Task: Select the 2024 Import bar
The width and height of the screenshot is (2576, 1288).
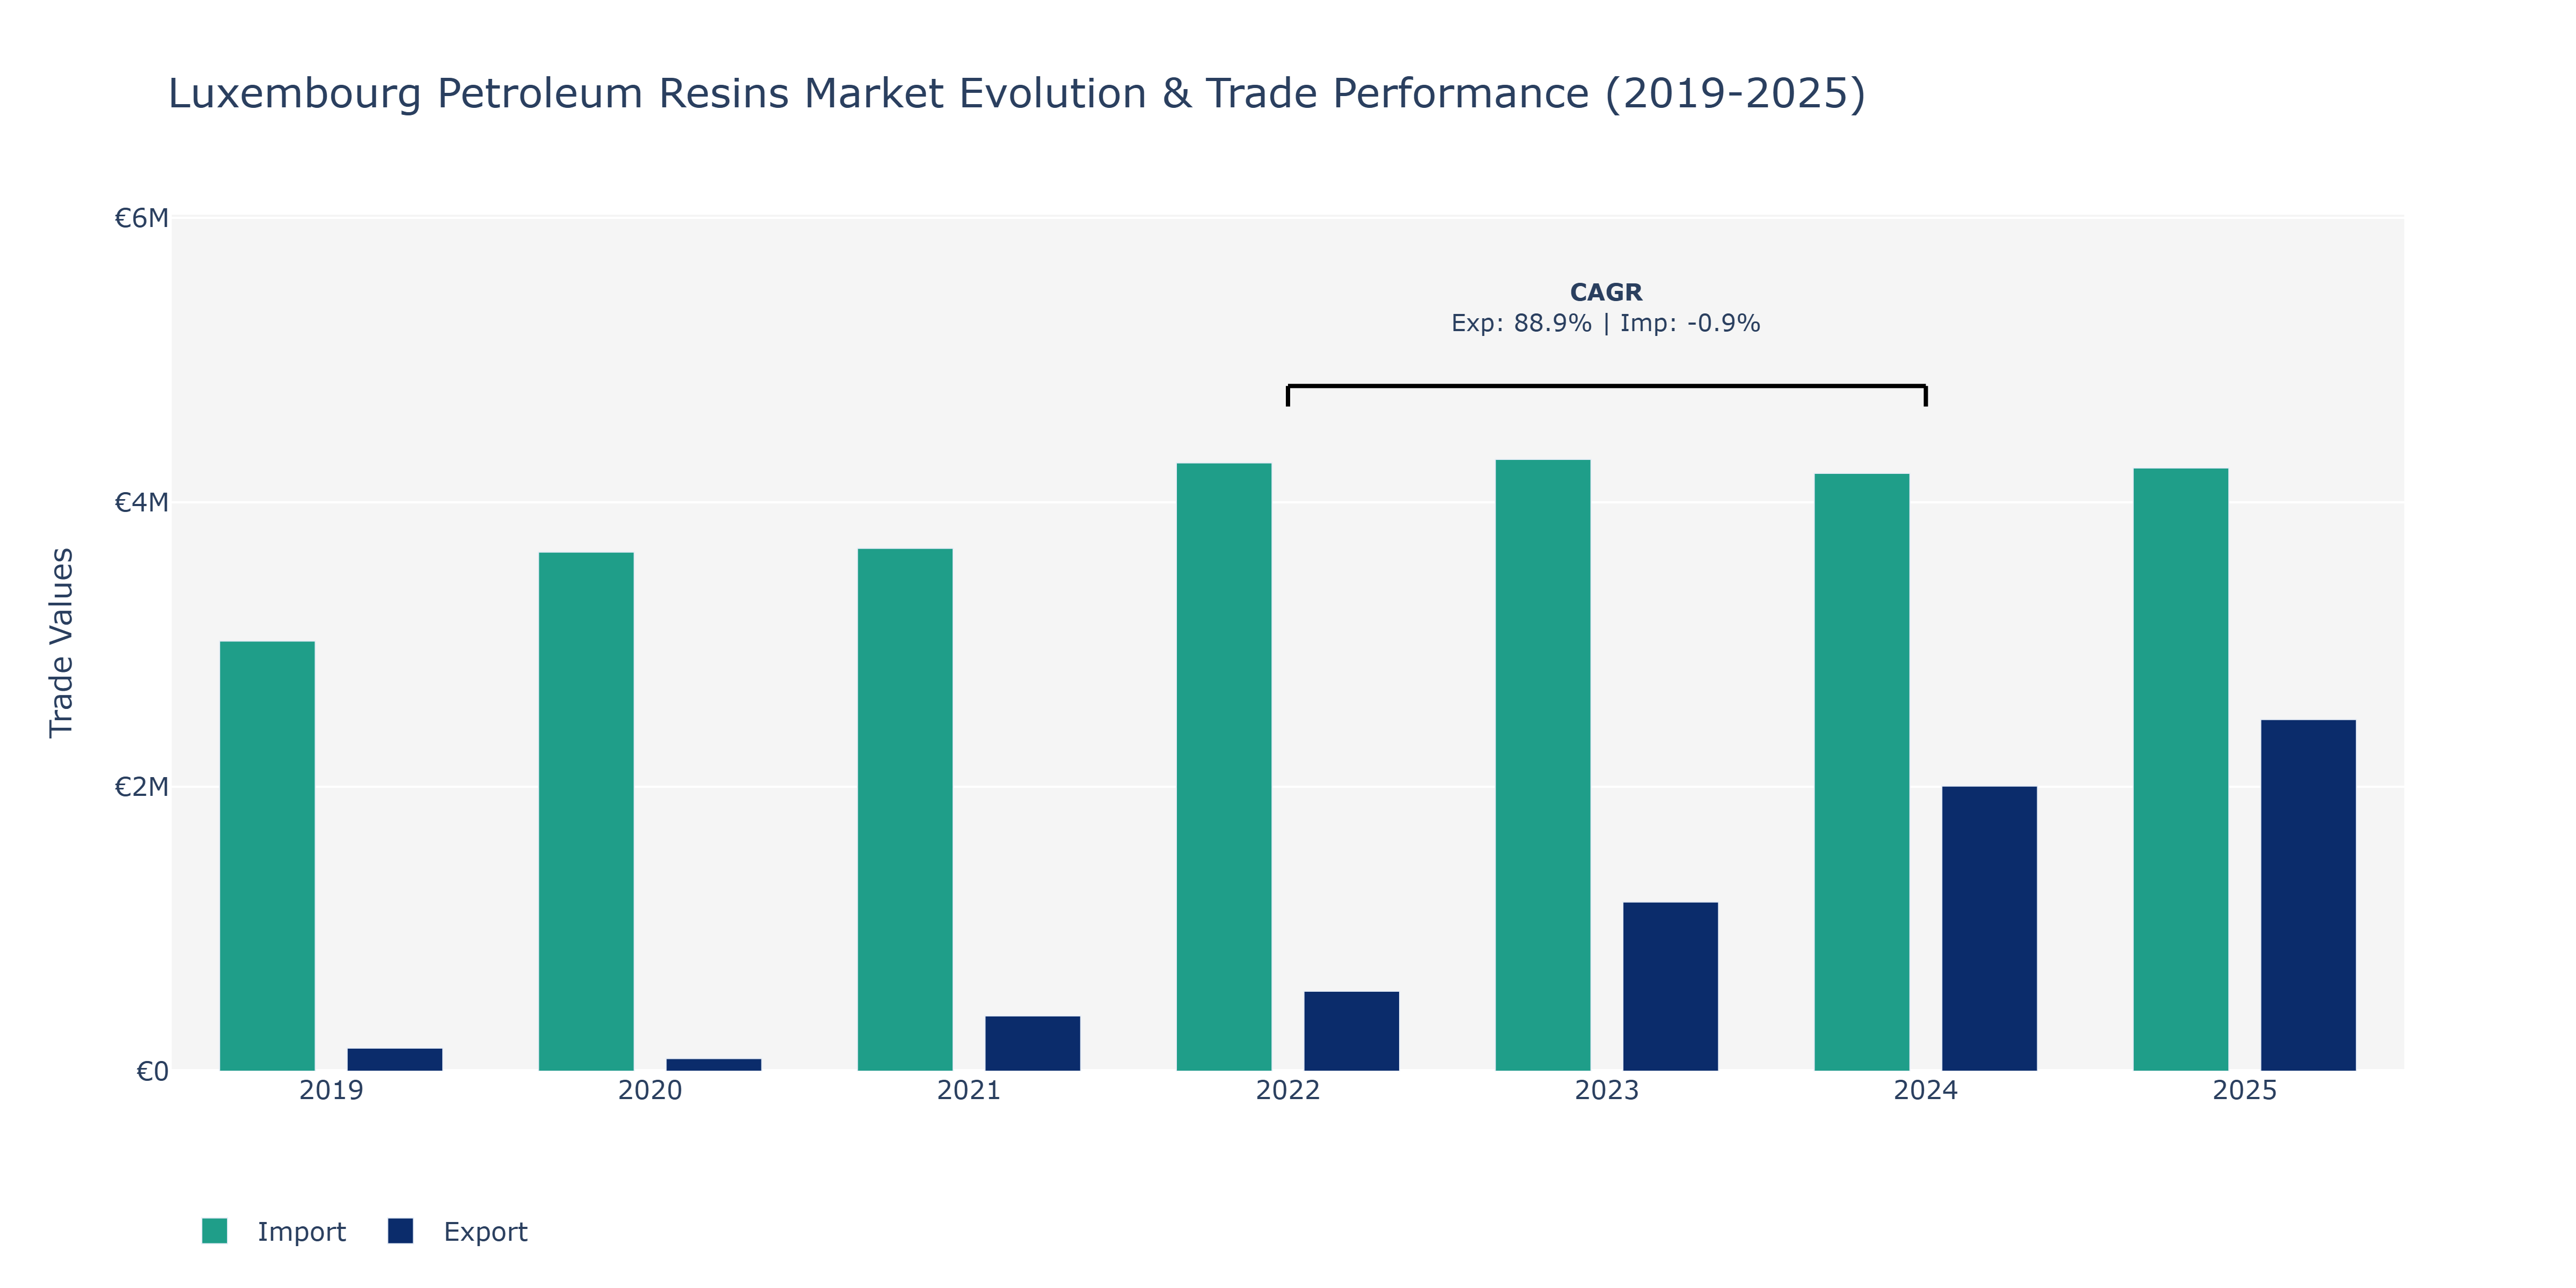Action: click(x=1862, y=772)
